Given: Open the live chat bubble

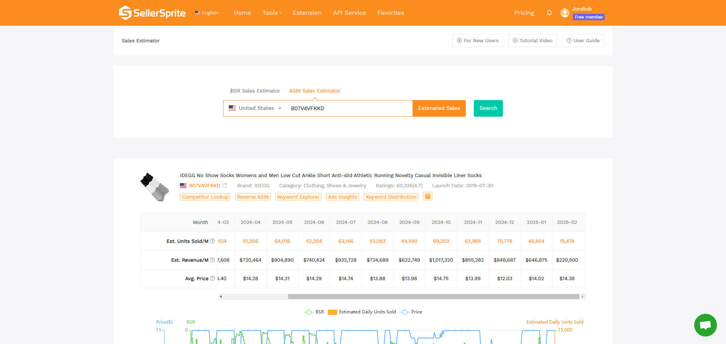Looking at the screenshot, I should (x=706, y=325).
